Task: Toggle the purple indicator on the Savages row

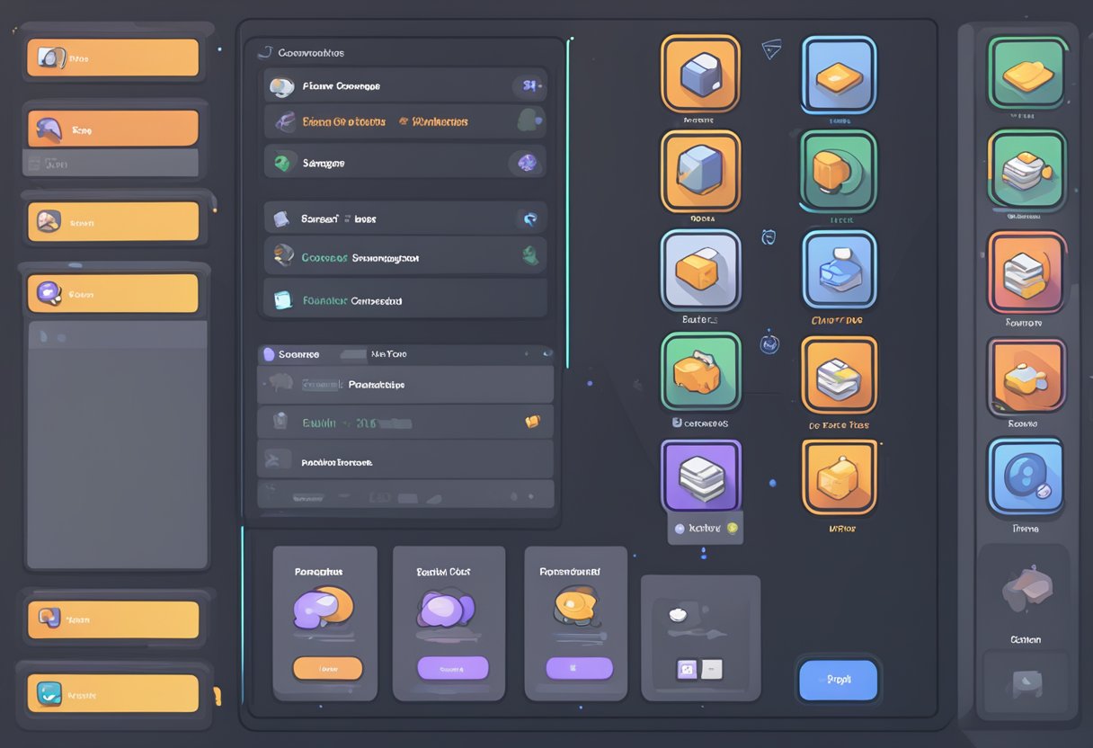Action: pos(529,163)
